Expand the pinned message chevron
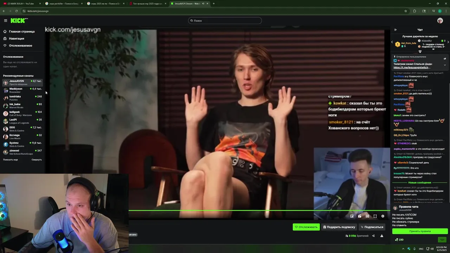The height and width of the screenshot is (253, 450). tap(445, 65)
